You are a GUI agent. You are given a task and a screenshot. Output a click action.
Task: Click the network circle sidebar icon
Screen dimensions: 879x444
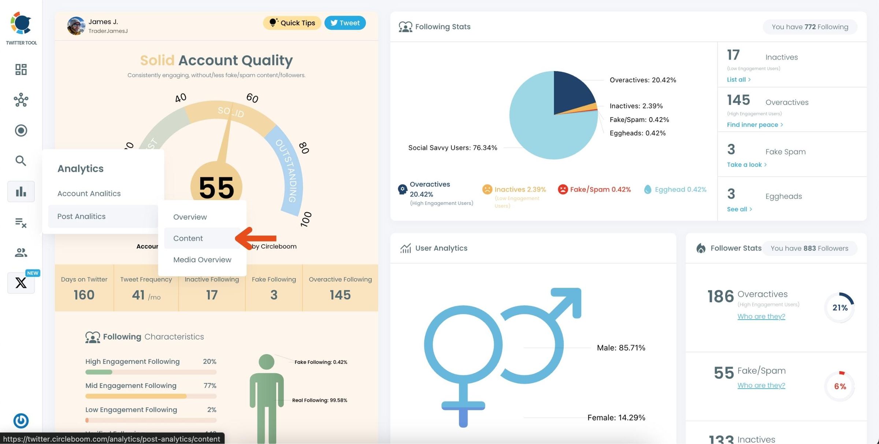tap(21, 100)
